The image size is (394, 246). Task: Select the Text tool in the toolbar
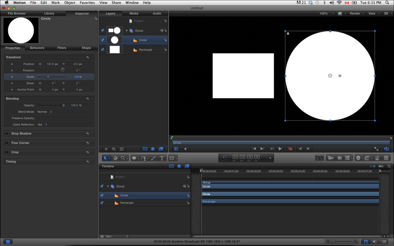[162, 158]
